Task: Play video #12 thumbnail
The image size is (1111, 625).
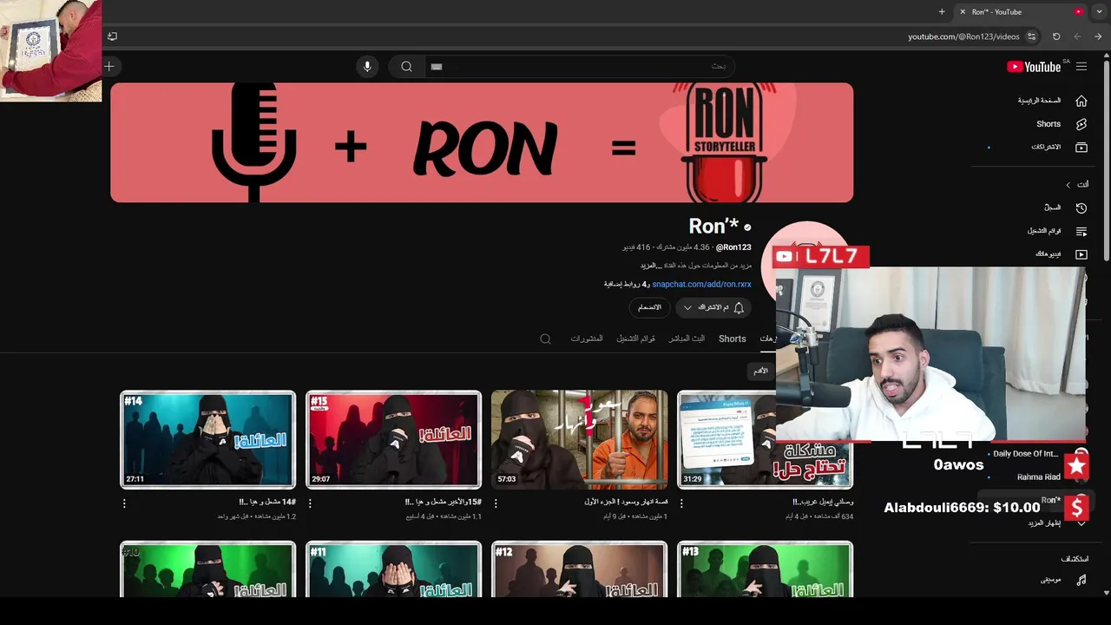Action: click(x=579, y=569)
